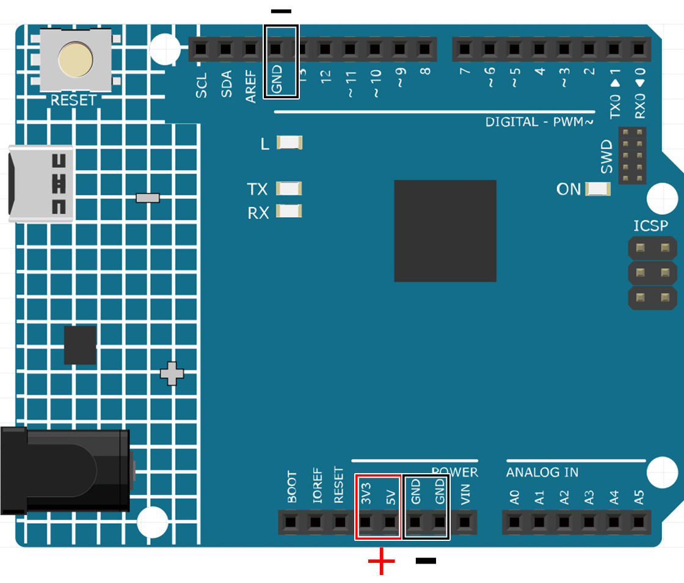Select the RX0 pin 0 socket

point(639,49)
